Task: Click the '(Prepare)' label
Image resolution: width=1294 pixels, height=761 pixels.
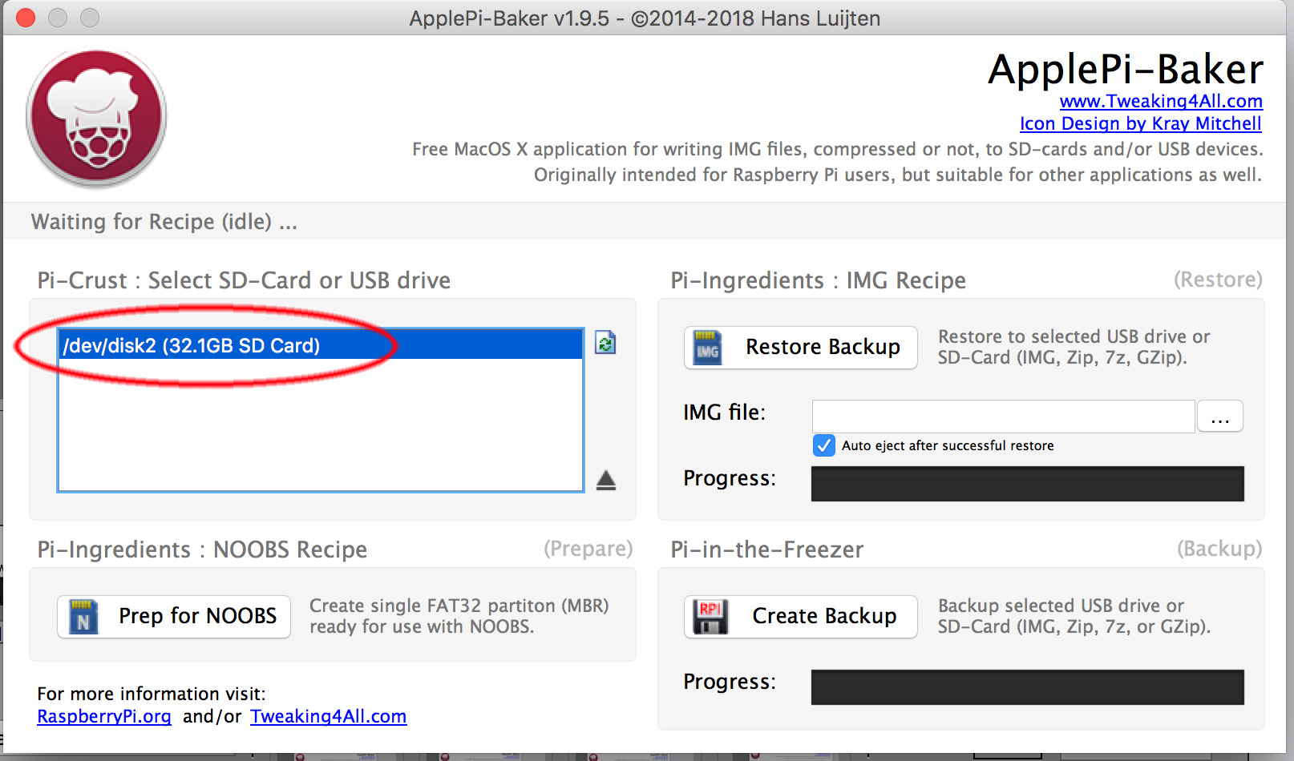Action: pos(588,549)
